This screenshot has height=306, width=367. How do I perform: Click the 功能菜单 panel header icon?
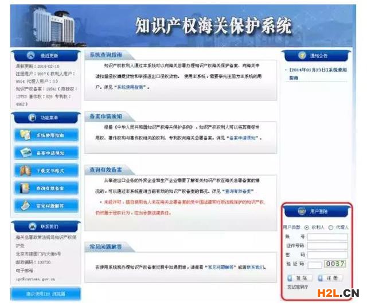[32, 117]
